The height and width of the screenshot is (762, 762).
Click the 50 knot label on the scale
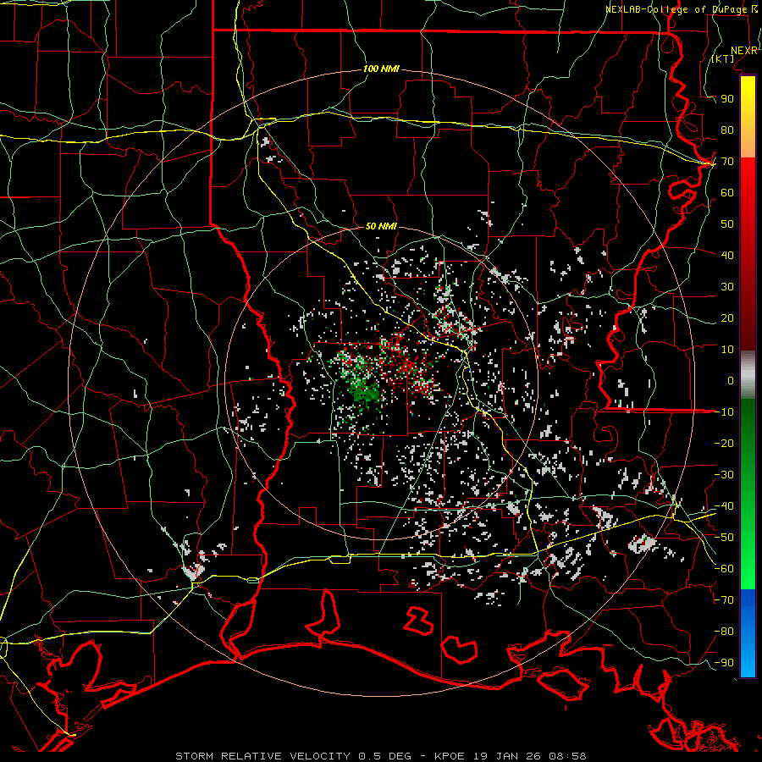pos(727,224)
